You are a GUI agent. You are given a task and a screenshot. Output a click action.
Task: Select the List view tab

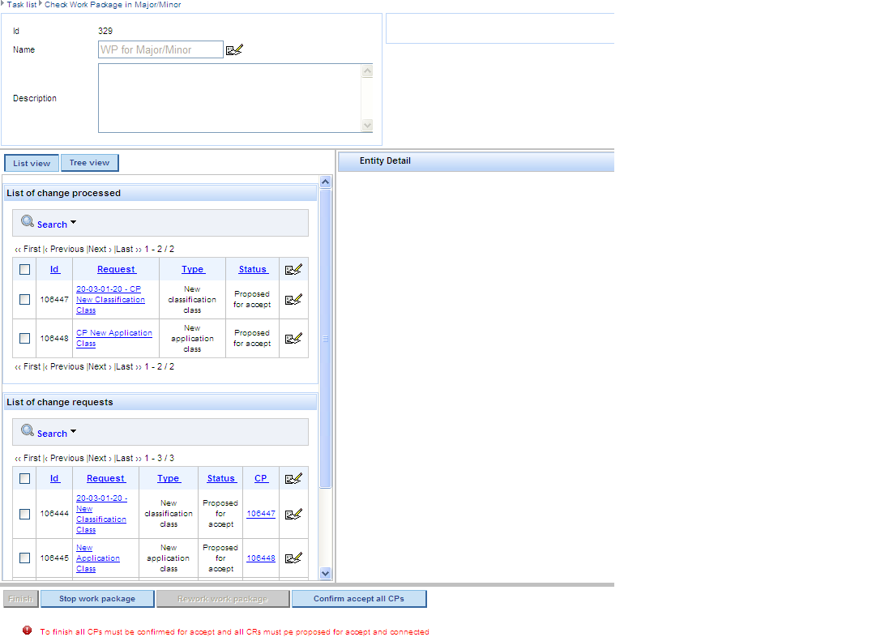(32, 164)
